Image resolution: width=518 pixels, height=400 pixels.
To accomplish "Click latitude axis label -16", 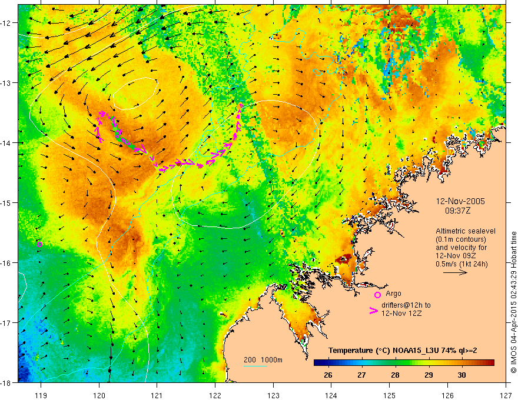I will (x=6, y=263).
